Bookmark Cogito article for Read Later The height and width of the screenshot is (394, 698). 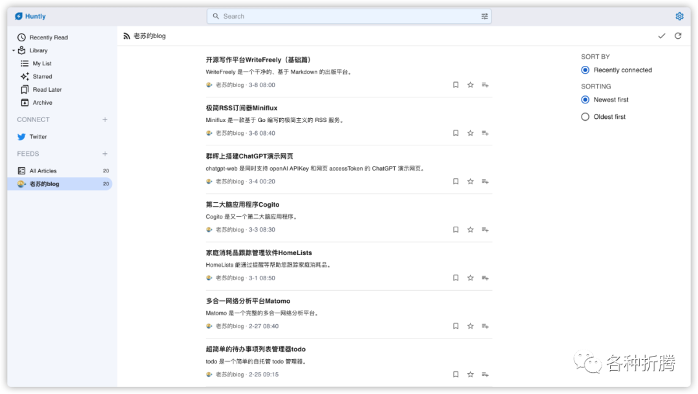pyautogui.click(x=456, y=229)
